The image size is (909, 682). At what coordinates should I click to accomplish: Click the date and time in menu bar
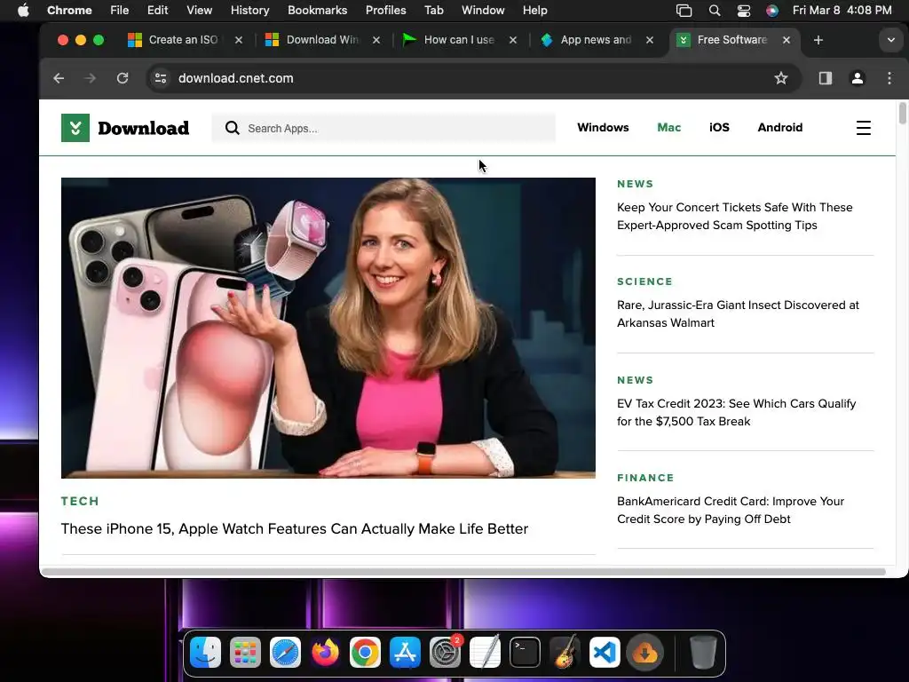tap(842, 11)
